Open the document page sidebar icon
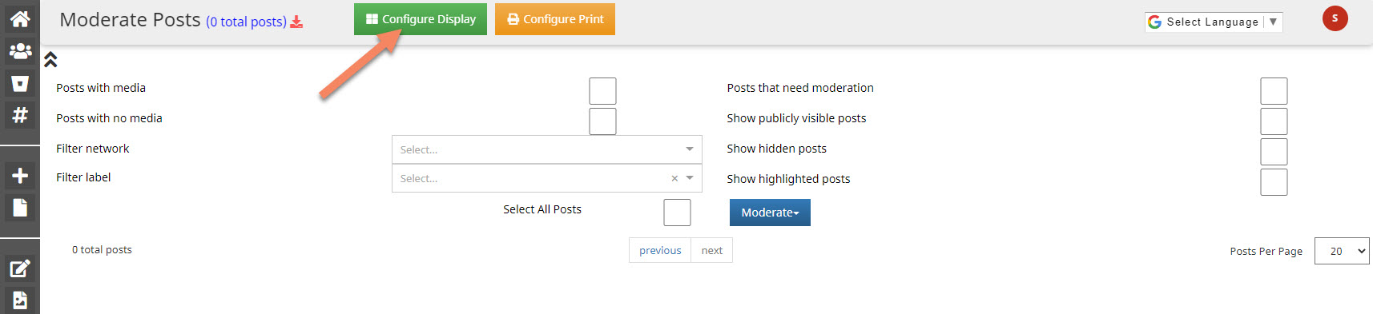This screenshot has width=1373, height=314. [20, 208]
